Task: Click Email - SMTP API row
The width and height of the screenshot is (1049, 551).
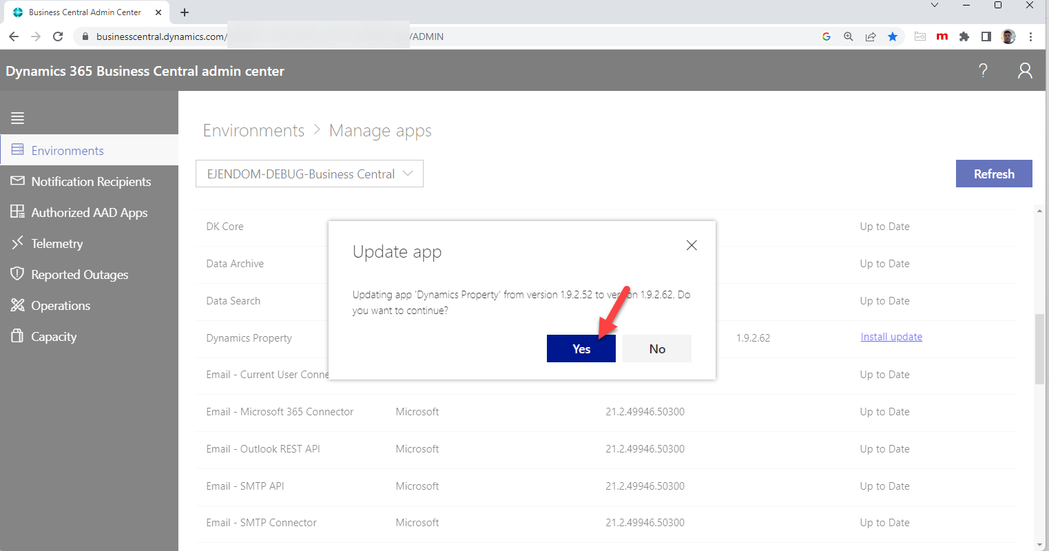Action: point(605,486)
